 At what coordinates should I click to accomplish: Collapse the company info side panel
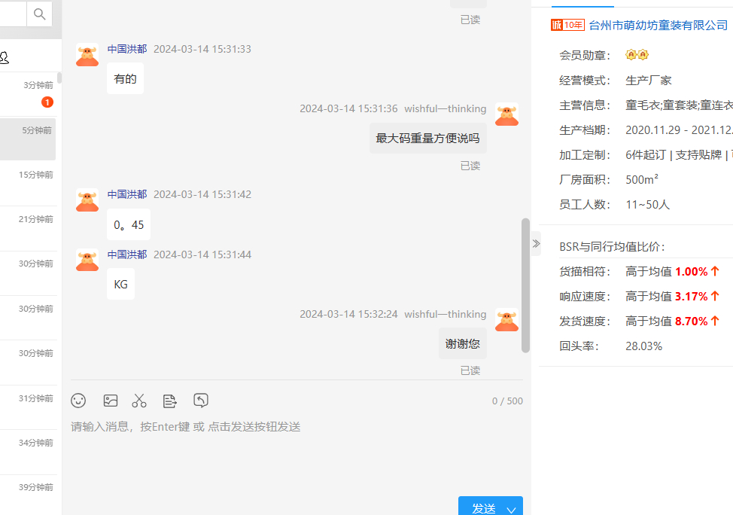(536, 243)
